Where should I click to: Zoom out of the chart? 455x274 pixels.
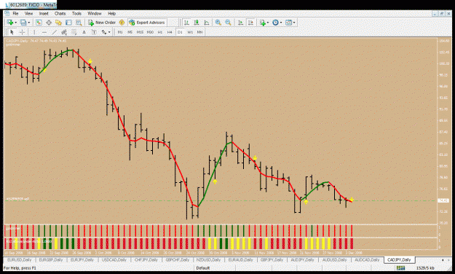[228, 23]
